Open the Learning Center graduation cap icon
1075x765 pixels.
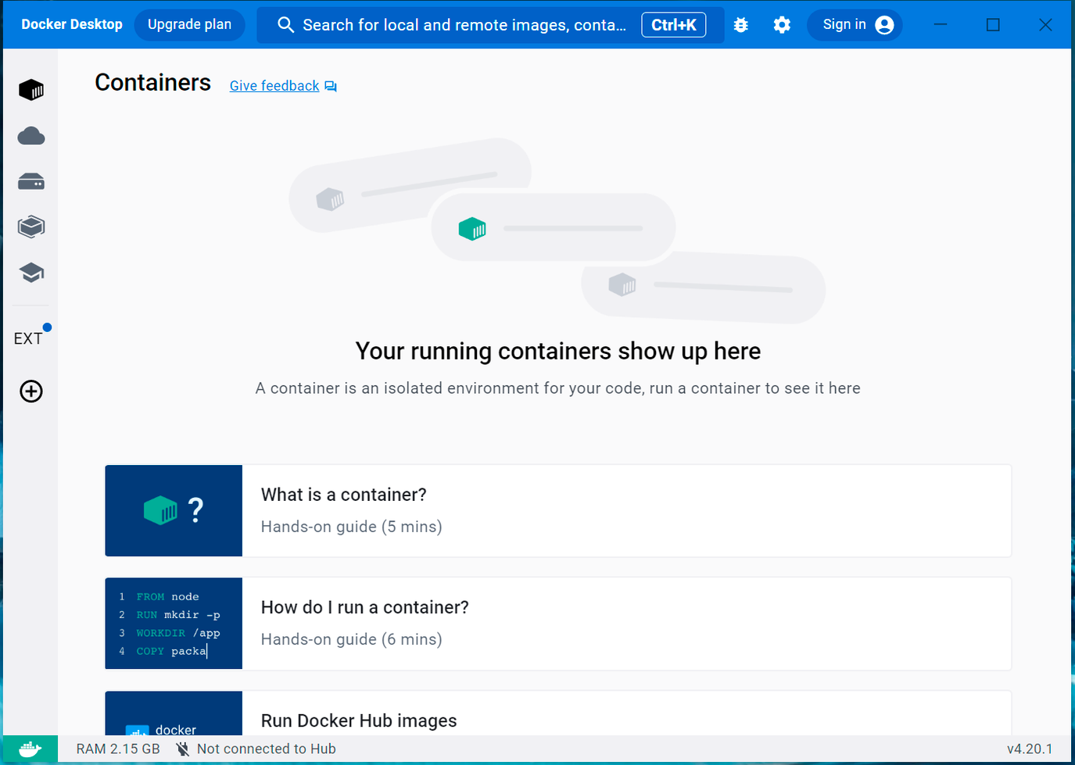(31, 273)
